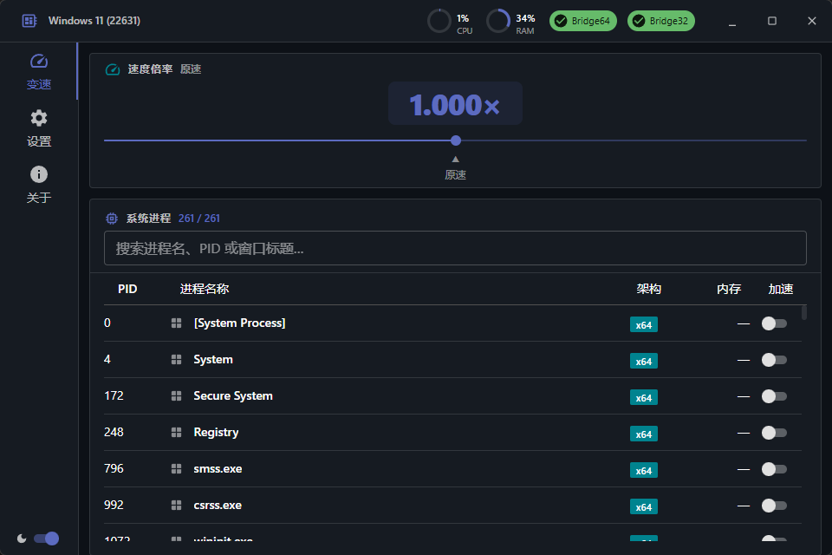
Task: Click the RAM usage ring indicator
Action: tap(497, 21)
